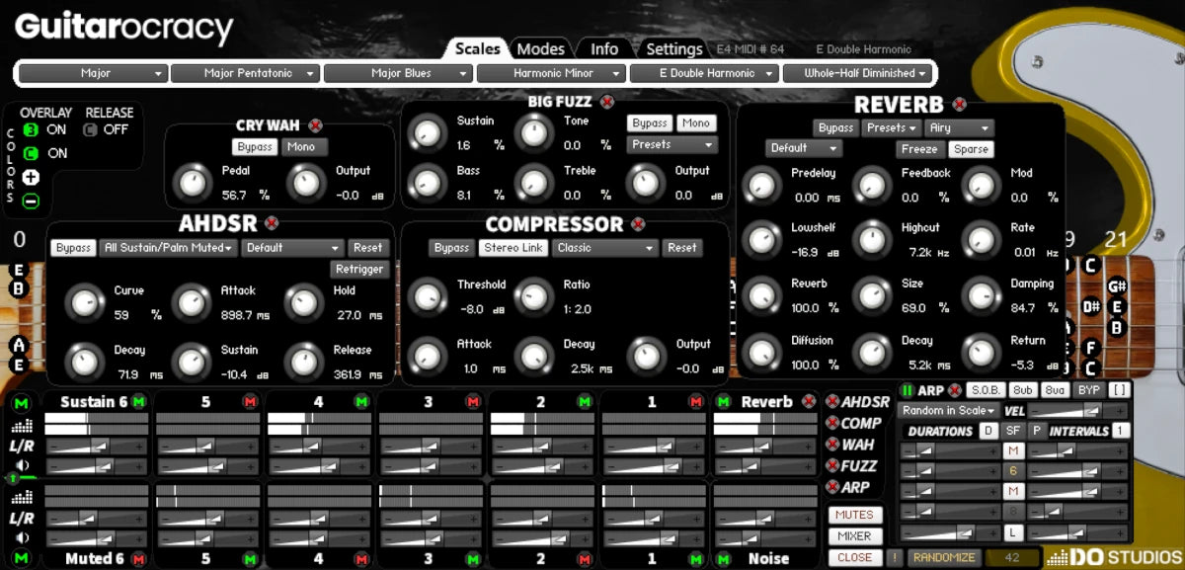Viewport: 1185px width, 570px height.
Task: Toggle Overlay C ON indicator
Action: click(x=31, y=153)
